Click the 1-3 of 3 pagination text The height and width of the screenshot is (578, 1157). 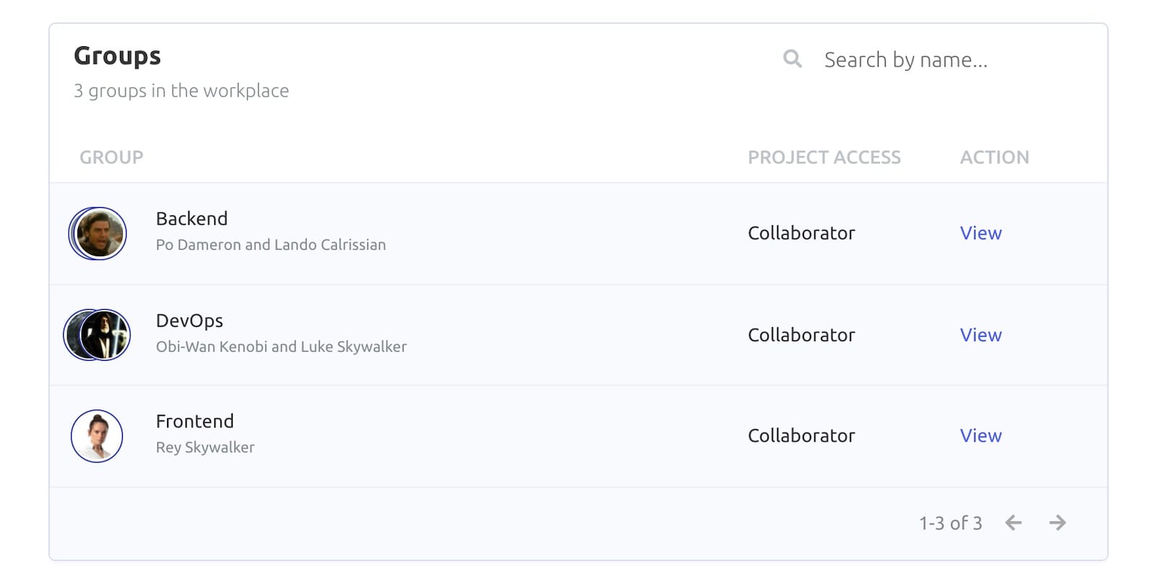point(950,523)
